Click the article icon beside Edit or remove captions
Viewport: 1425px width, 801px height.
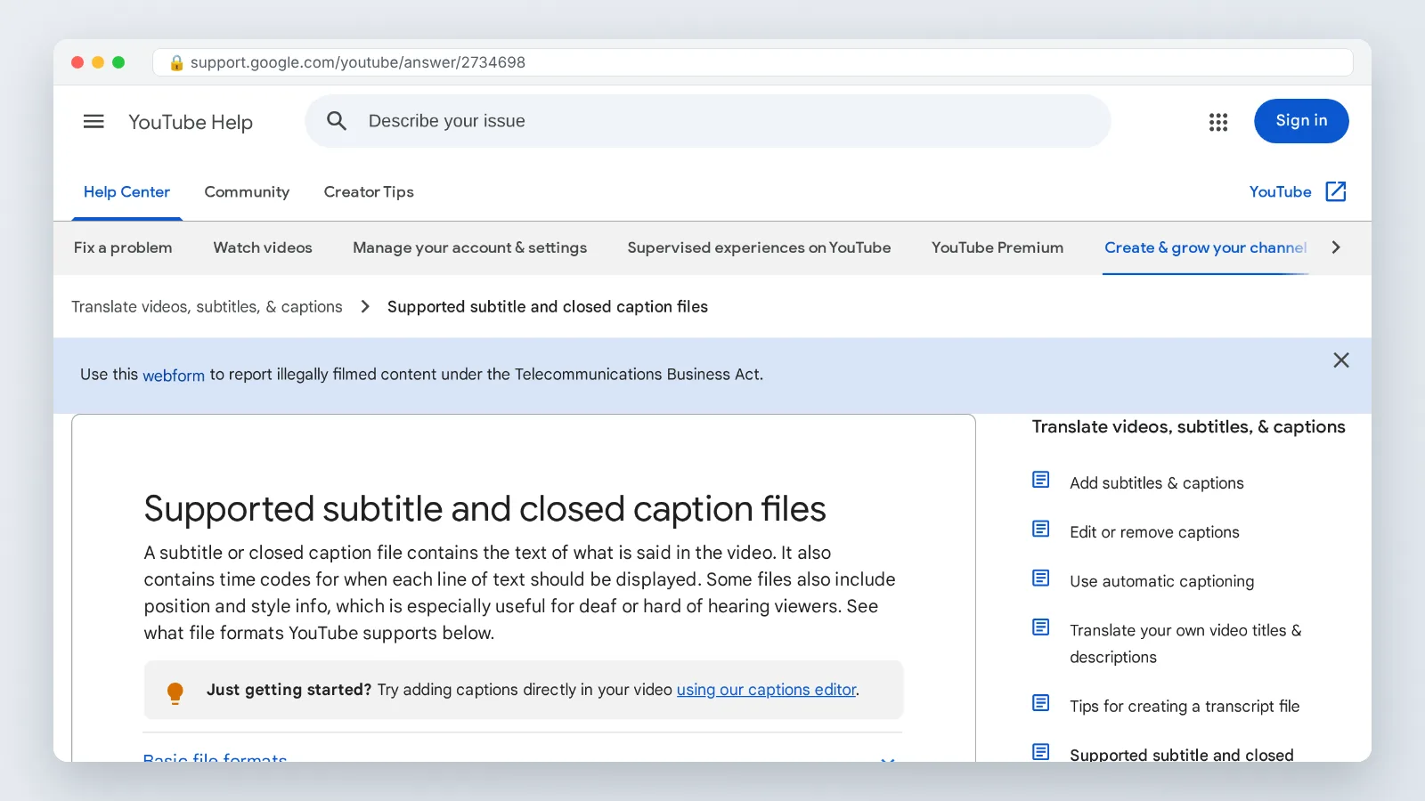coord(1040,529)
